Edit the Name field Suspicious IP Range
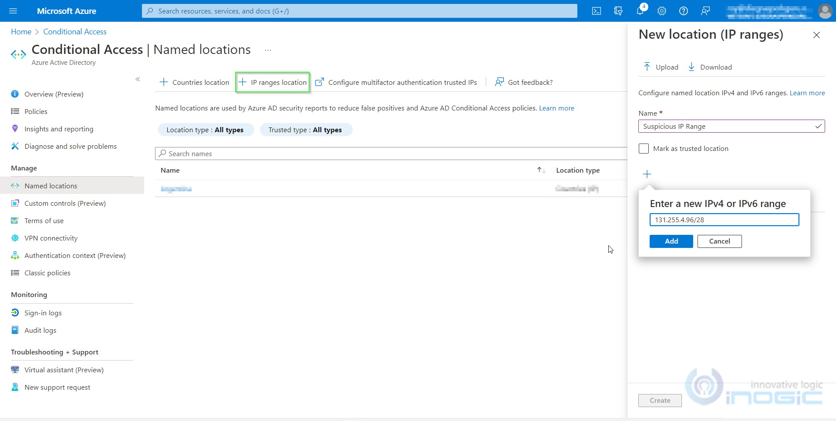 [731, 127]
